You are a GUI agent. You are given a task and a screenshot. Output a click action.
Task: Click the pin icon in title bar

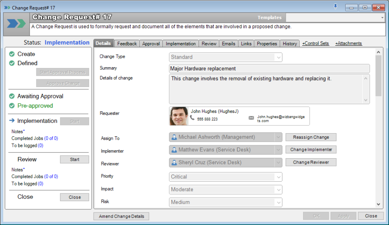click(x=336, y=7)
